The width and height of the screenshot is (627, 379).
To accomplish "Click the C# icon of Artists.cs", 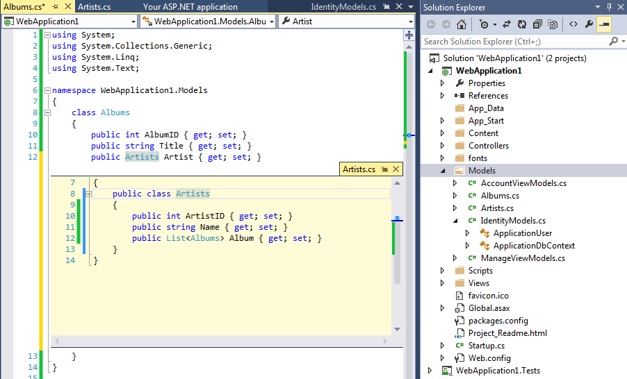I will pos(472,208).
